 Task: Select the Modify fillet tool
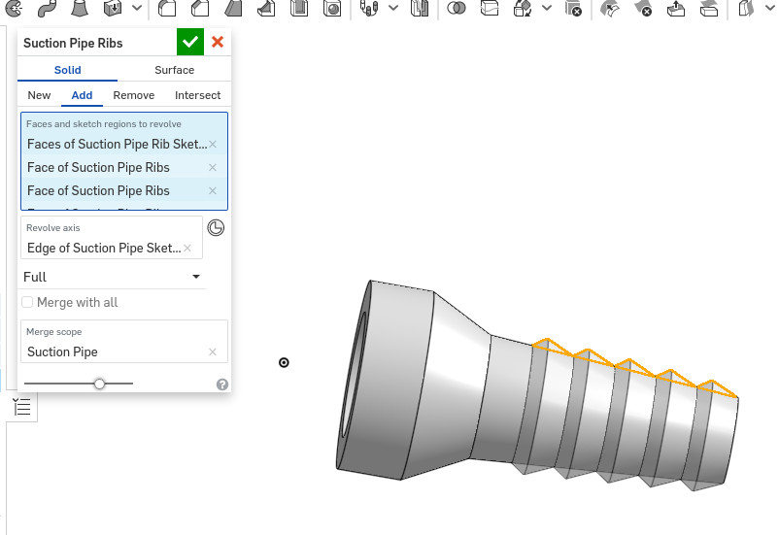[610, 8]
